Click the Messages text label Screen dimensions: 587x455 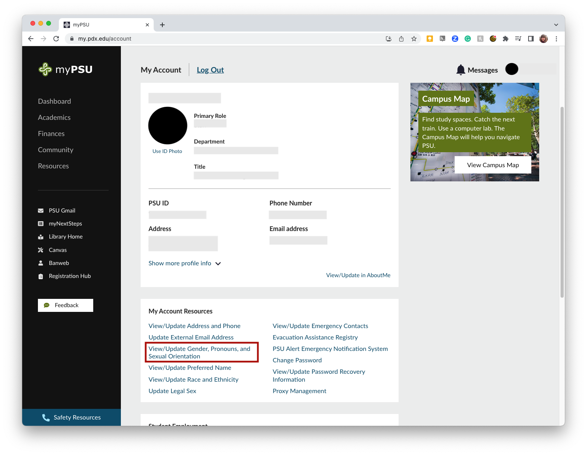pyautogui.click(x=483, y=70)
